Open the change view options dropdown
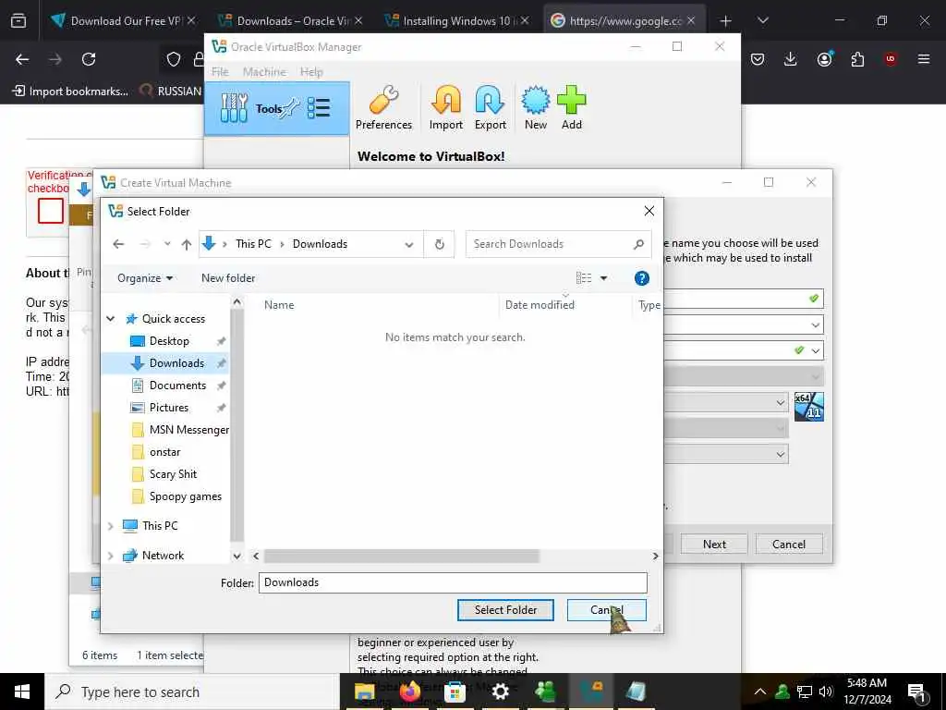Screen dimensions: 946x710 (603, 277)
